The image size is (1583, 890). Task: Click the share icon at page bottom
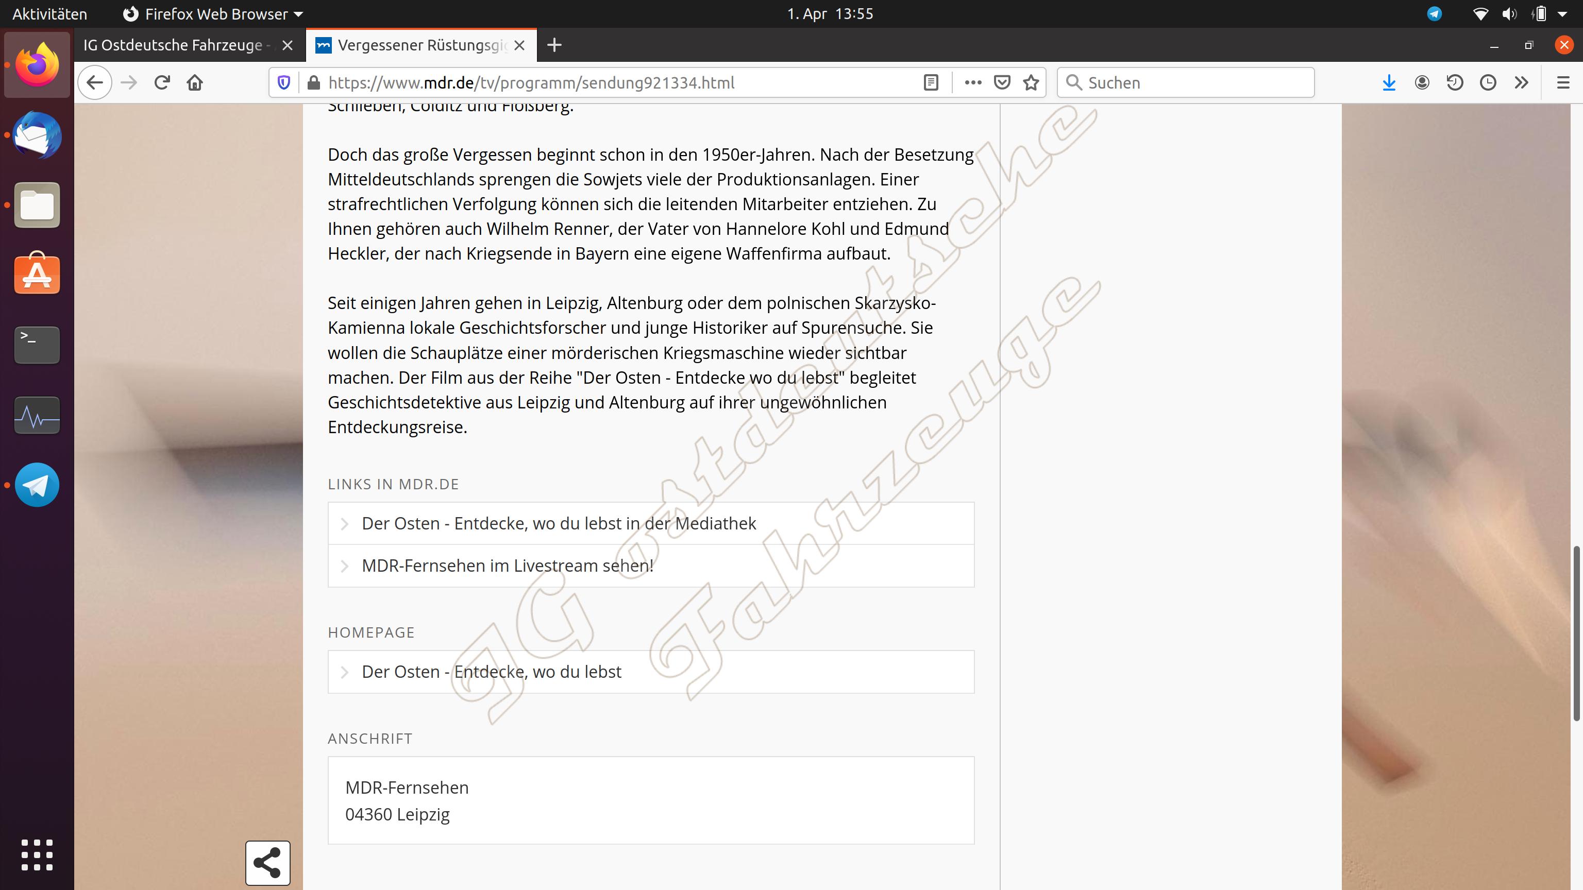tap(267, 862)
